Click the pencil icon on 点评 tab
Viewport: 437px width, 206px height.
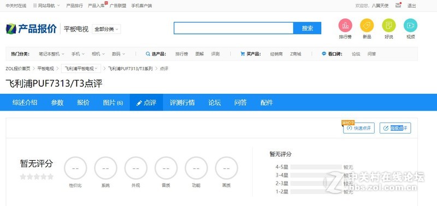click(x=139, y=103)
